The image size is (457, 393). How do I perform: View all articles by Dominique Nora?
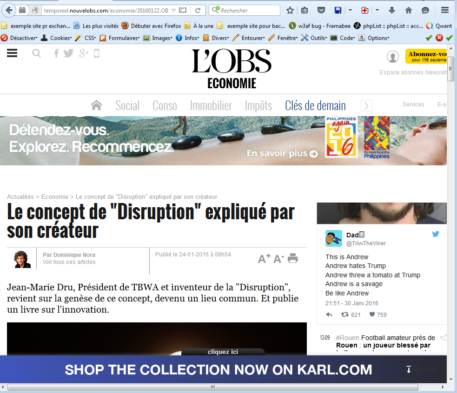tap(69, 262)
